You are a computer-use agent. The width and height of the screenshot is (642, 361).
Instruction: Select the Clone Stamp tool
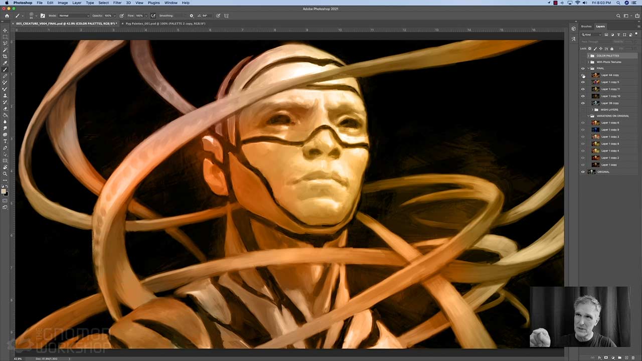(5, 95)
